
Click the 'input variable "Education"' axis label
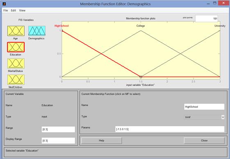click(x=140, y=85)
